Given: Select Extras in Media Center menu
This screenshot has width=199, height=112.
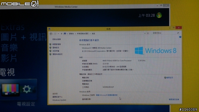Looking at the screenshot, I should click(12, 27).
